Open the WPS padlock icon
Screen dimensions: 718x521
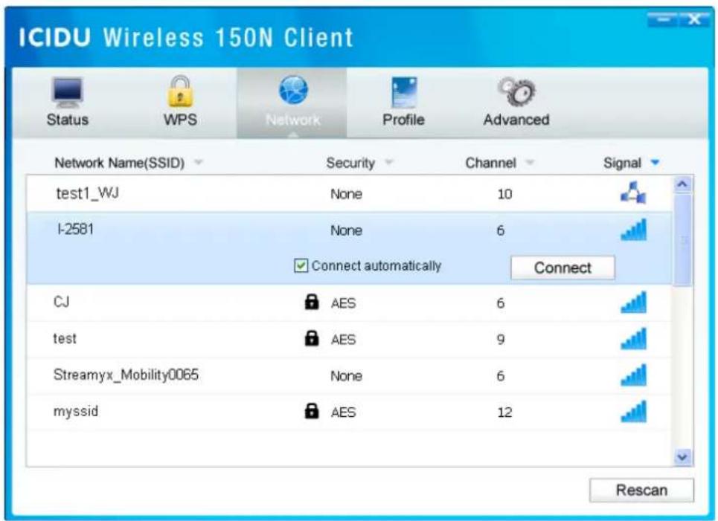point(180,91)
